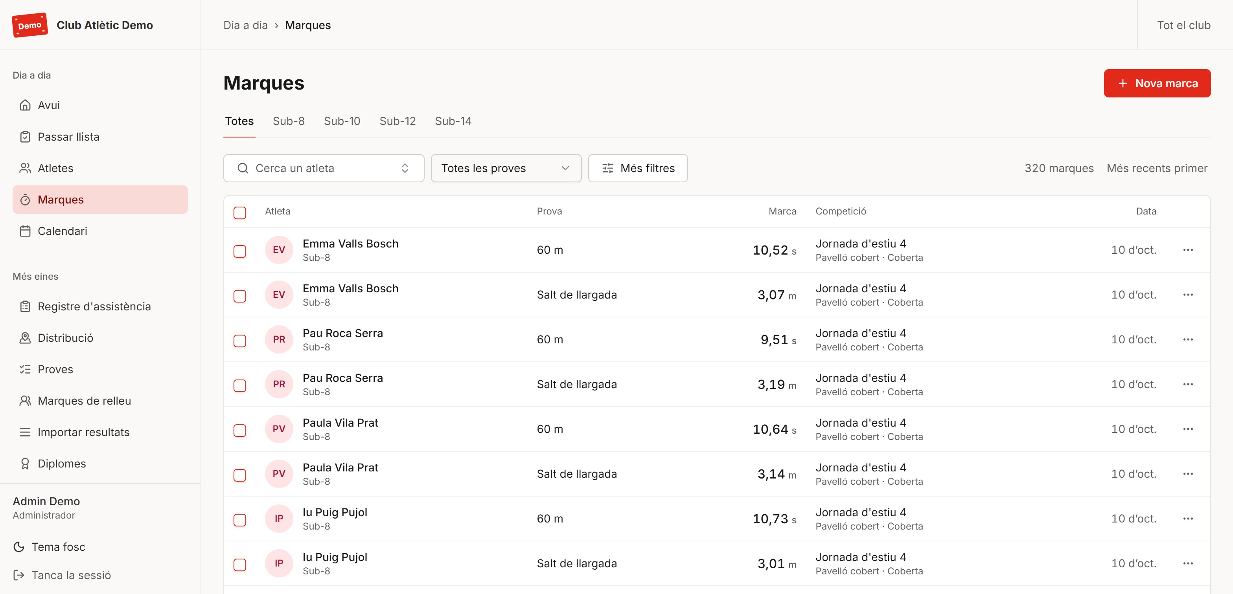
Task: Click the Calendari calendar icon
Action: coord(25,231)
